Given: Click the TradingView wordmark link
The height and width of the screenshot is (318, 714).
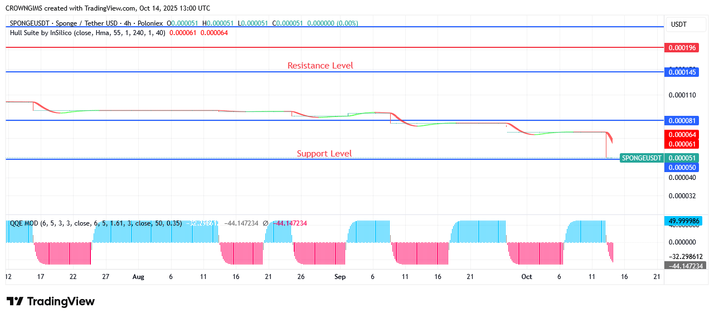Looking at the screenshot, I should click(x=61, y=301).
